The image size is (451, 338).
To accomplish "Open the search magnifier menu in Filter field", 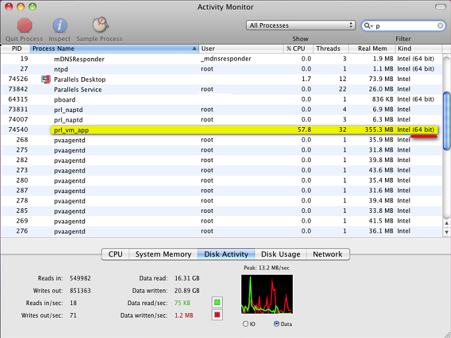I will tap(368, 26).
